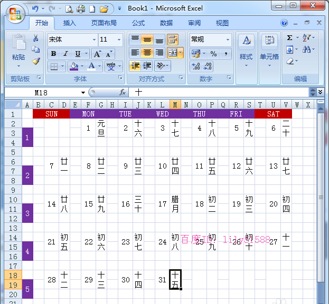Viewport: 329px width, 304px height.
Task: Toggle Underline formatting
Action: click(x=78, y=54)
